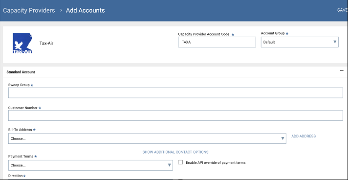Click the Swoop Group input field
The width and height of the screenshot is (348, 180).
(175, 92)
